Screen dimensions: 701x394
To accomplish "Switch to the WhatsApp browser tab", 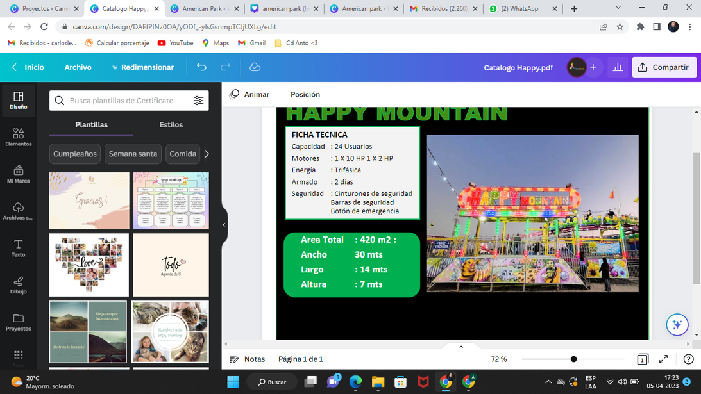I will click(x=521, y=8).
